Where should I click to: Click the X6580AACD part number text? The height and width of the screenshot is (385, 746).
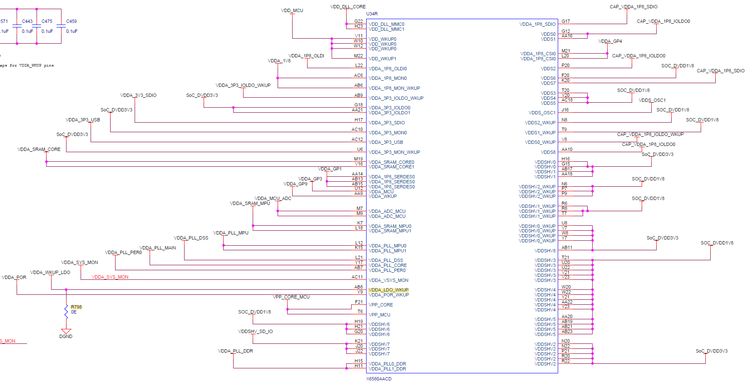click(379, 379)
